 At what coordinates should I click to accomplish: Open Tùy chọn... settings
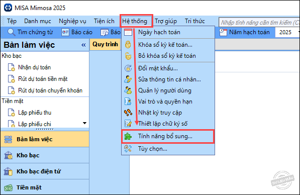[x=168, y=149]
